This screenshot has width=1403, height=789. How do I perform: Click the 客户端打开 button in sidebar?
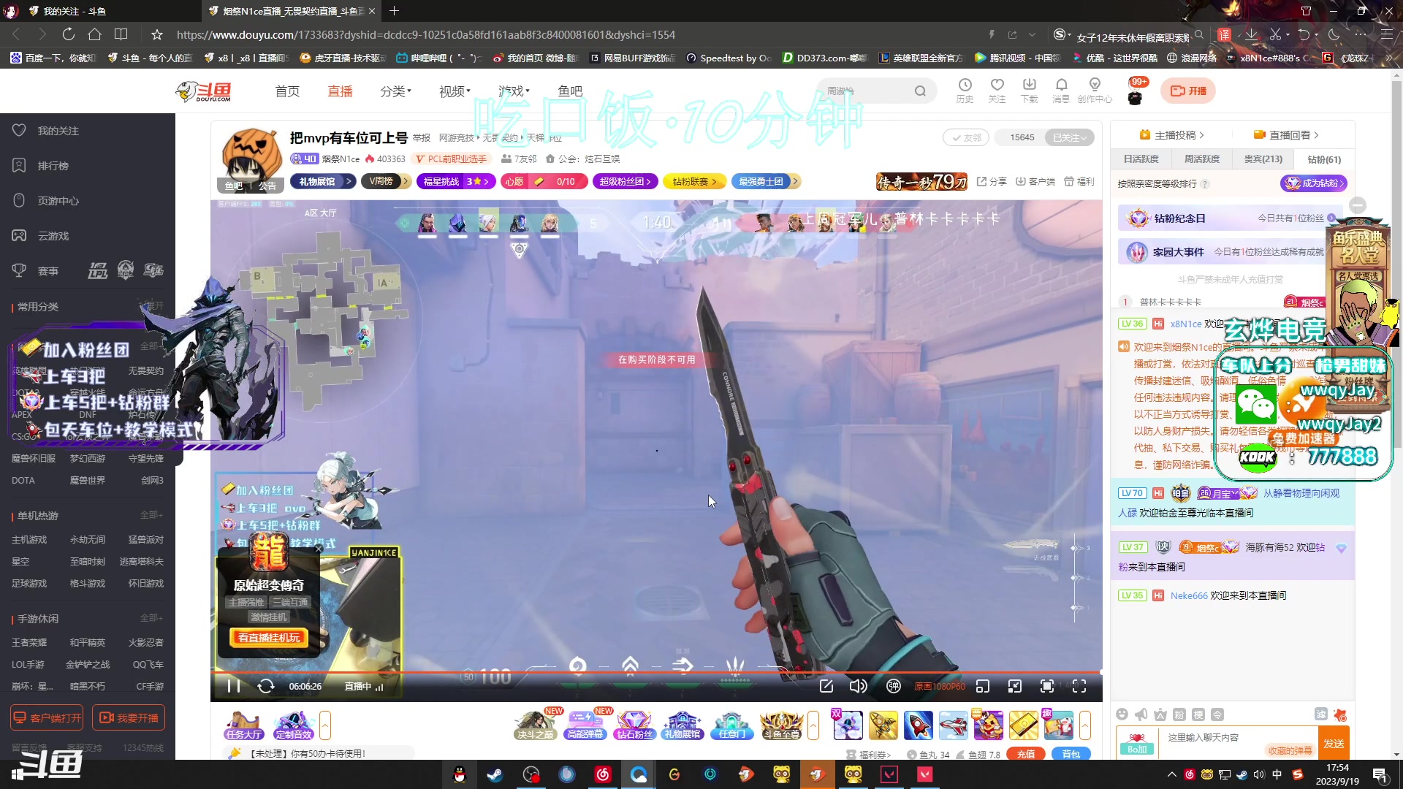[x=47, y=718]
